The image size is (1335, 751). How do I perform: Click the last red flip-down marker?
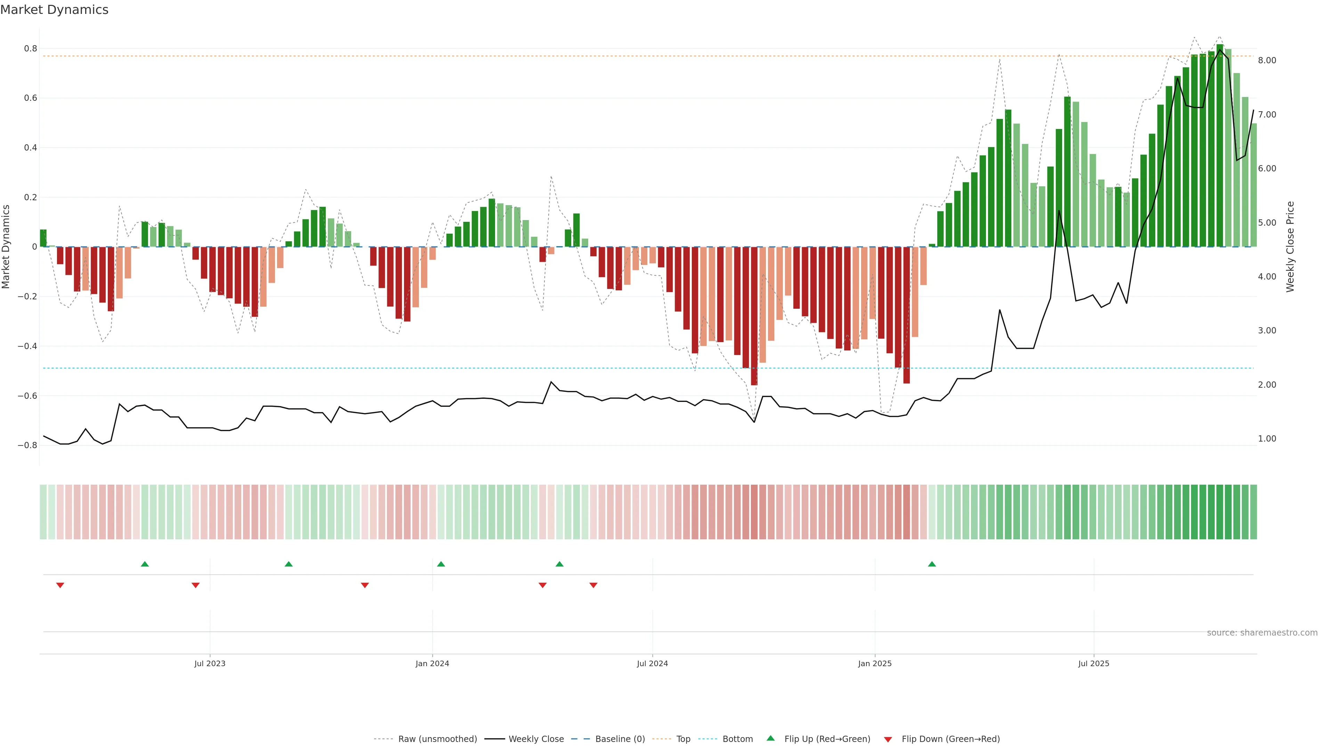click(x=593, y=585)
